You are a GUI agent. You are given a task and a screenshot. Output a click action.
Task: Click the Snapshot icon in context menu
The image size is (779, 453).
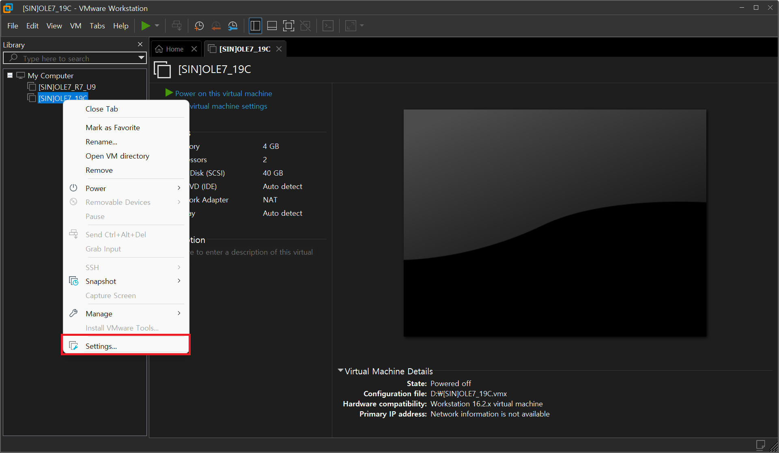(73, 281)
